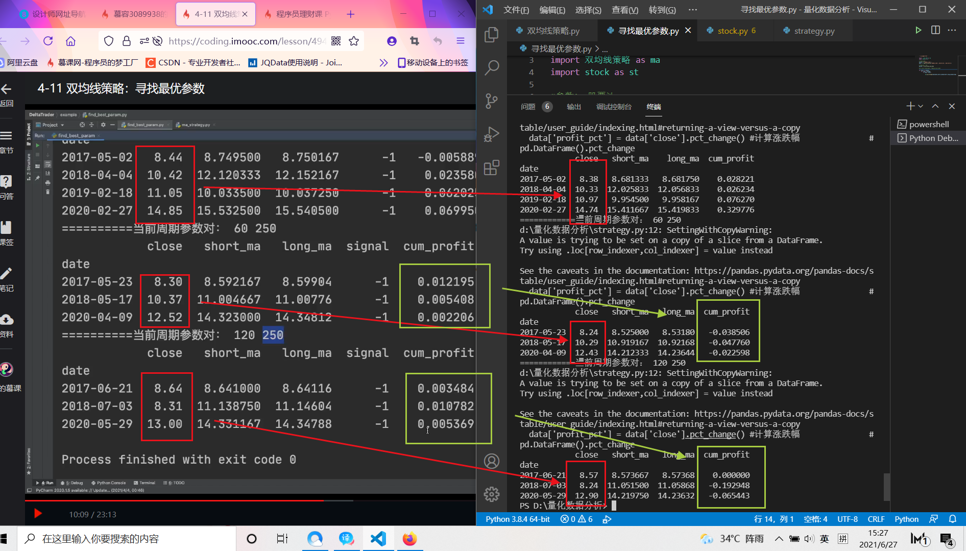Create a new terminal with plus icon
This screenshot has width=966, height=551.
910,106
